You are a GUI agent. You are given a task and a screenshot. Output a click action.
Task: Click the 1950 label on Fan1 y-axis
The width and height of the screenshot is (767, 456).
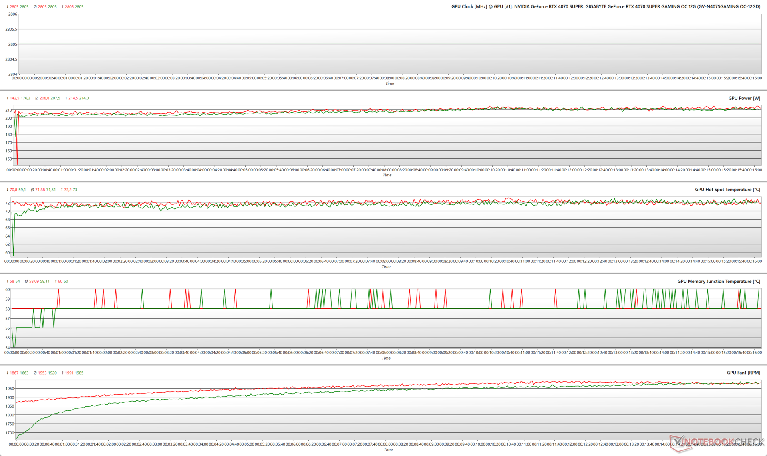10,389
